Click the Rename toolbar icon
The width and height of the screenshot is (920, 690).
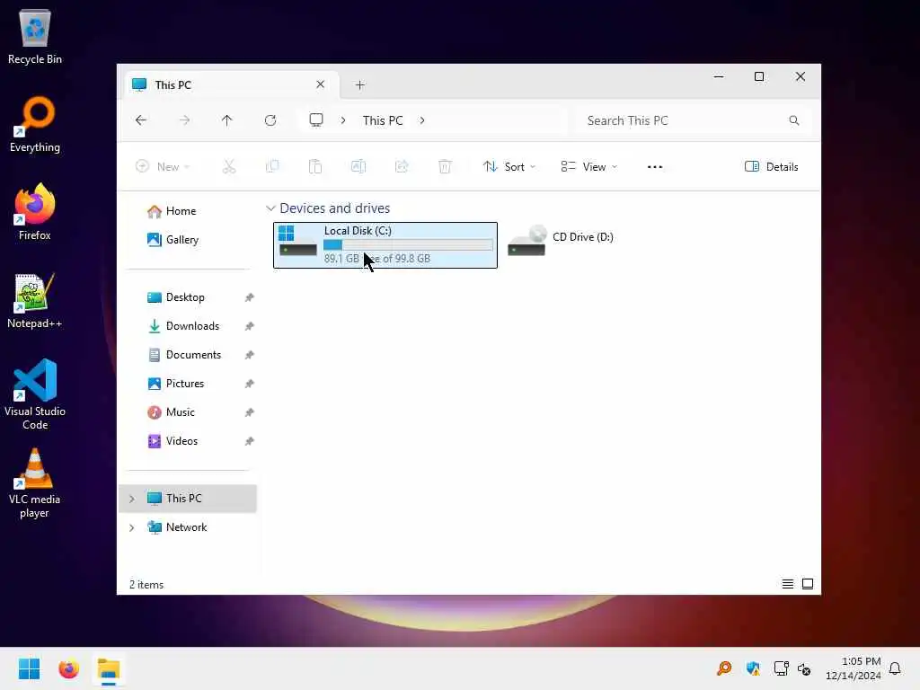[358, 166]
